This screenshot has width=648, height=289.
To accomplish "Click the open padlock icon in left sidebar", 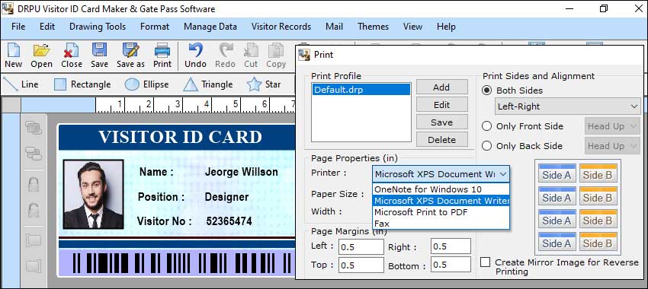I will 34,210.
